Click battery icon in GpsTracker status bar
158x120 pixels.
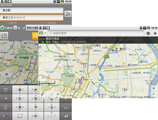point(62,1)
